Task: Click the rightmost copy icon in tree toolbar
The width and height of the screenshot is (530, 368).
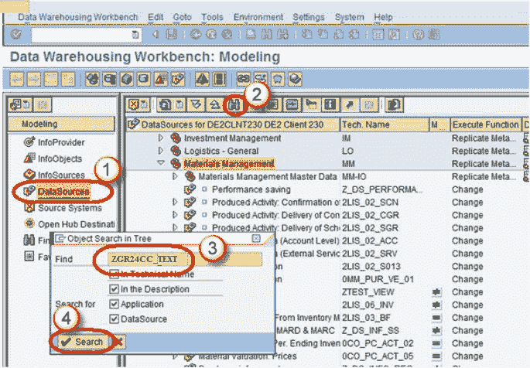Action: (x=394, y=105)
